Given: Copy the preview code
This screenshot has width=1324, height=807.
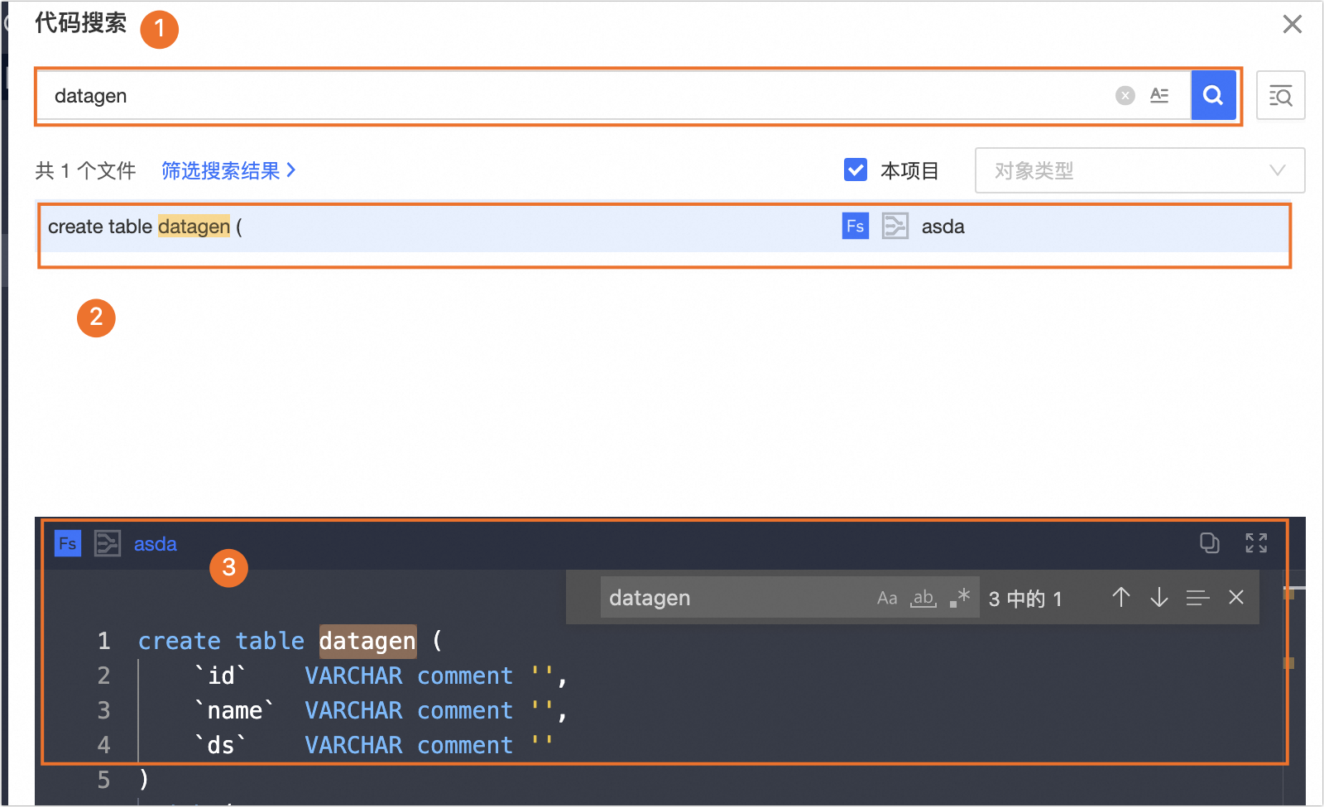Looking at the screenshot, I should click(1210, 542).
